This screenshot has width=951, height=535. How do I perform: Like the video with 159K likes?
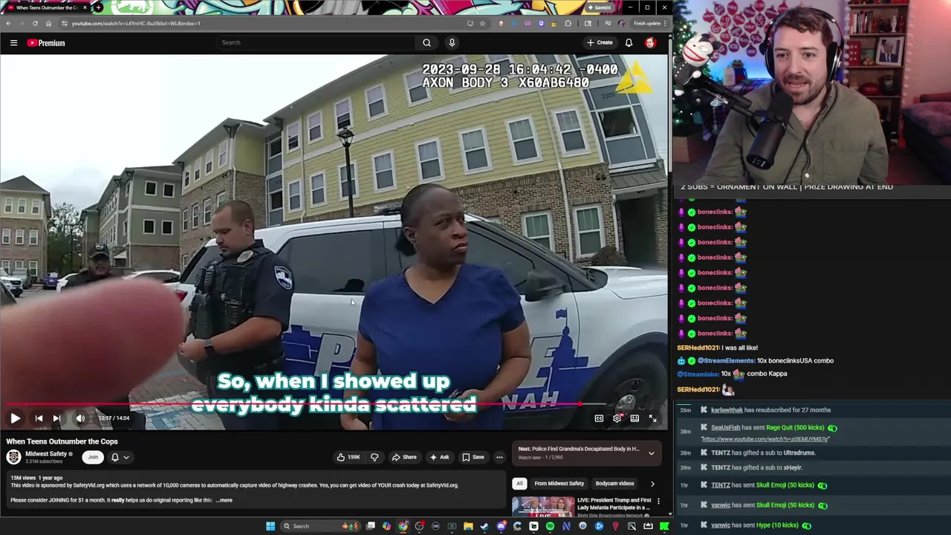[x=348, y=457]
